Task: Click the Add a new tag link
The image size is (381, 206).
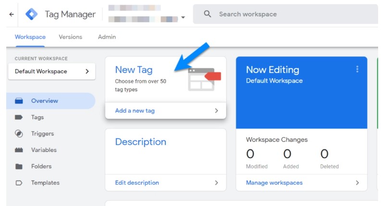Action: (x=135, y=111)
